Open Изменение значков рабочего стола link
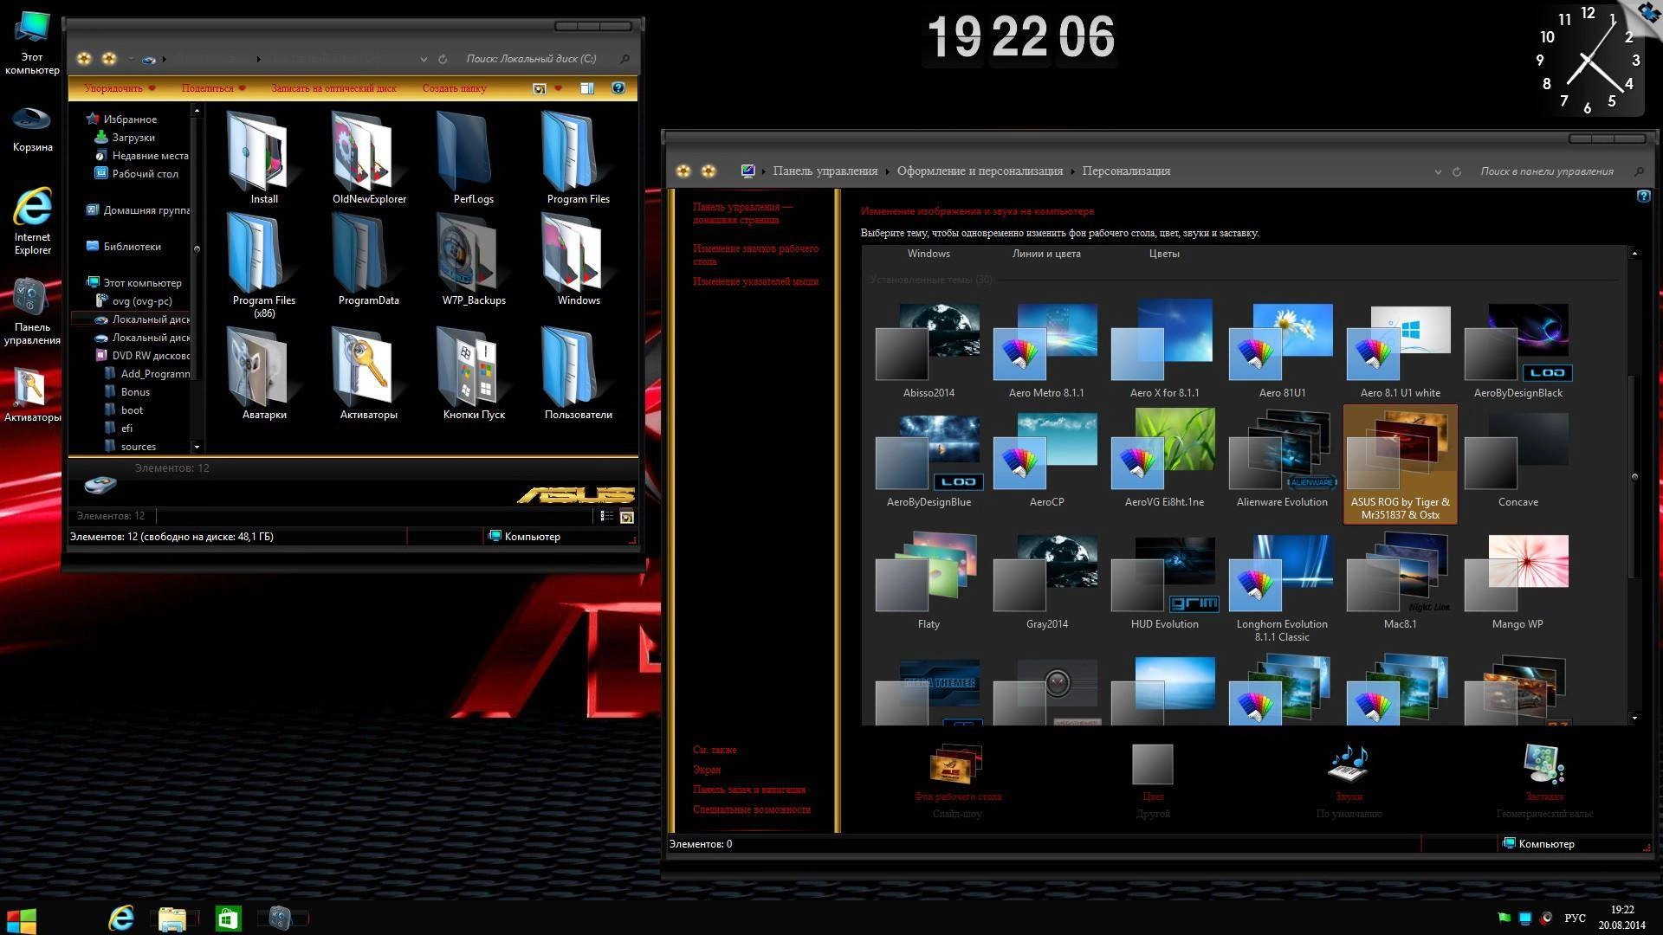The width and height of the screenshot is (1663, 935). tap(755, 255)
